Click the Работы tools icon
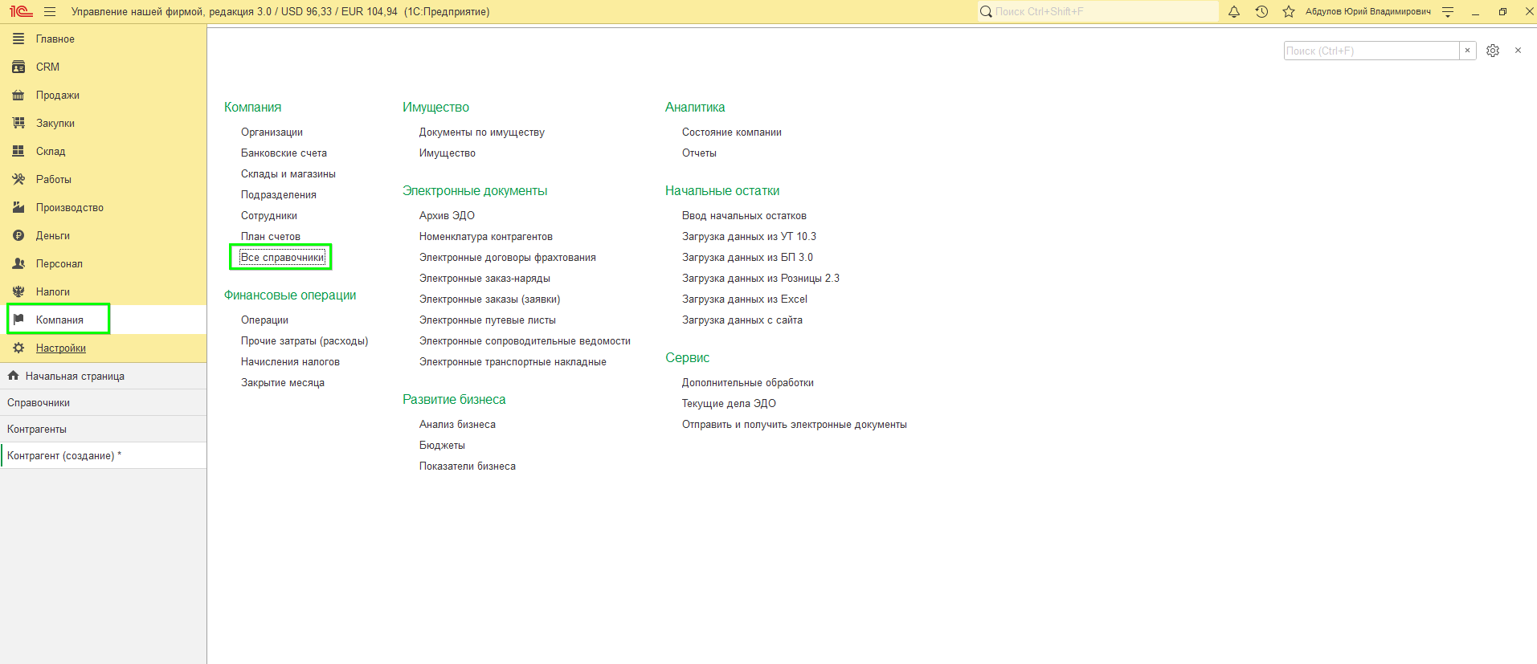Screen dimensions: 1537x664 click(18, 179)
